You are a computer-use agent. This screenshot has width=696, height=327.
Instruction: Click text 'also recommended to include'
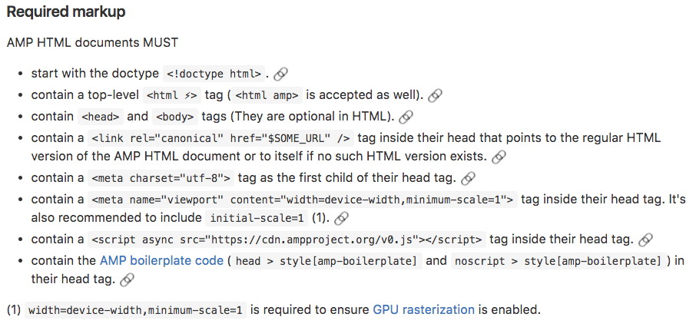click(116, 217)
